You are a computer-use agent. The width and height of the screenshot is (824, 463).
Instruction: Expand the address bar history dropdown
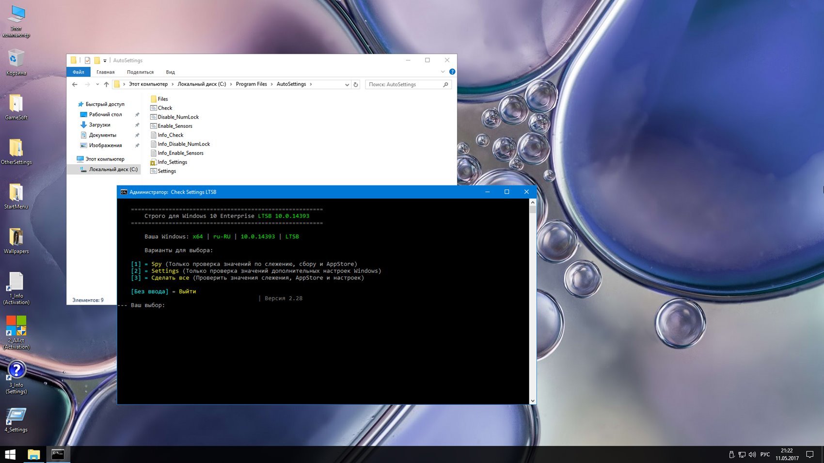coord(347,84)
